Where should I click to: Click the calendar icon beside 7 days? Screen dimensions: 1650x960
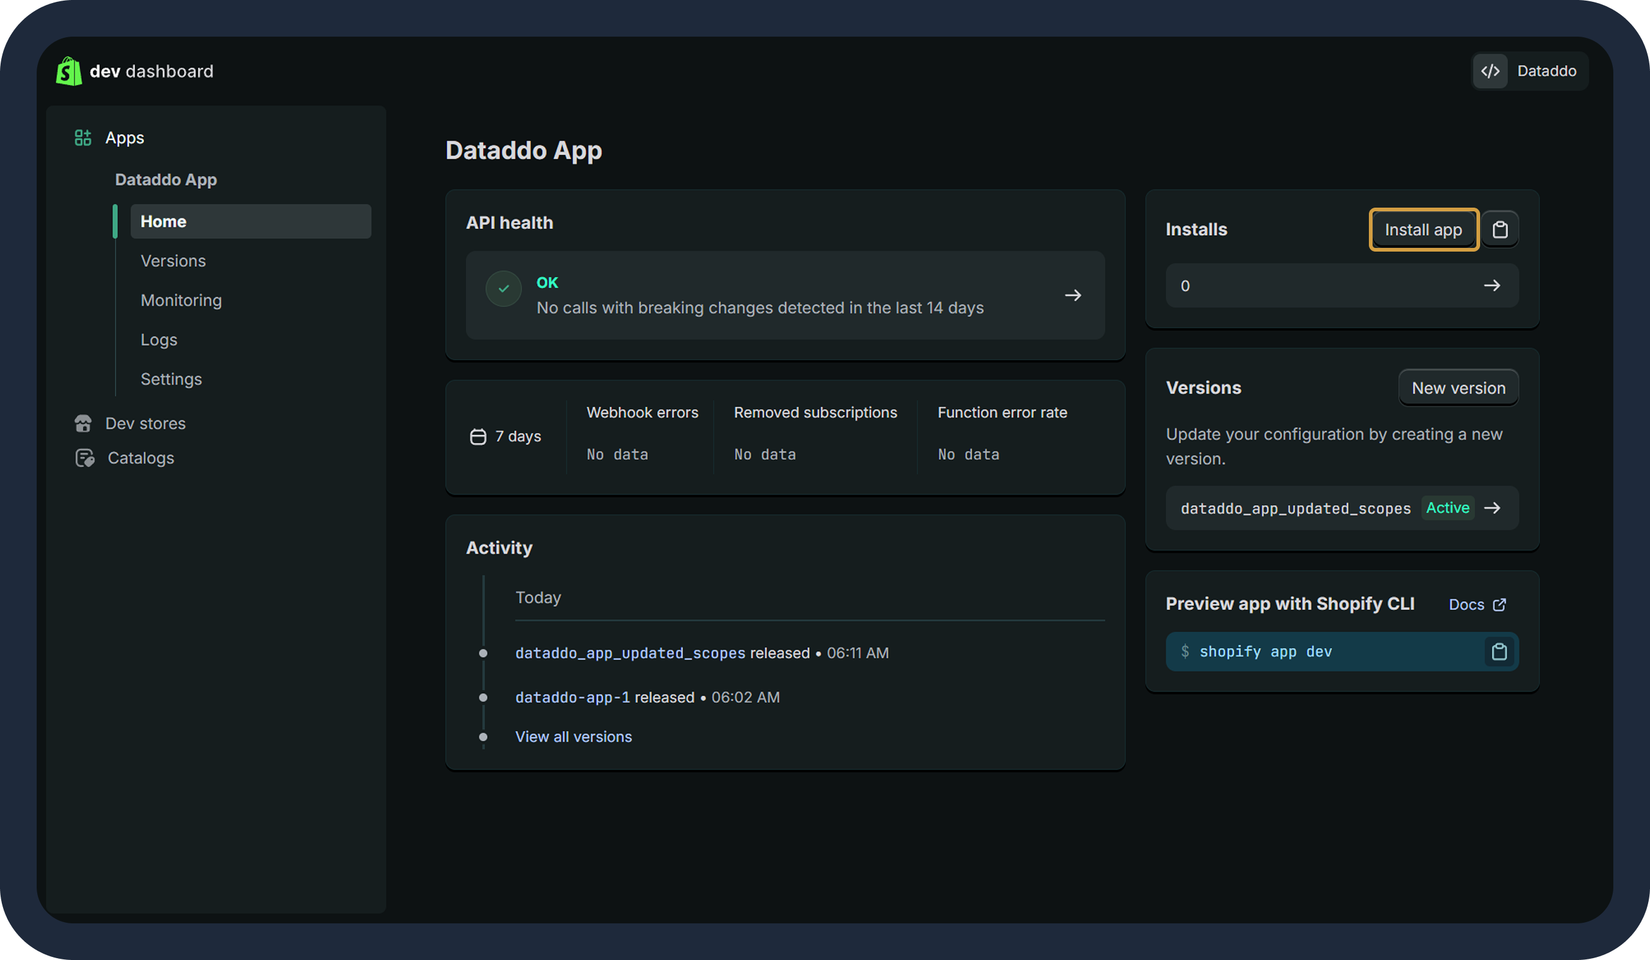[x=477, y=436]
